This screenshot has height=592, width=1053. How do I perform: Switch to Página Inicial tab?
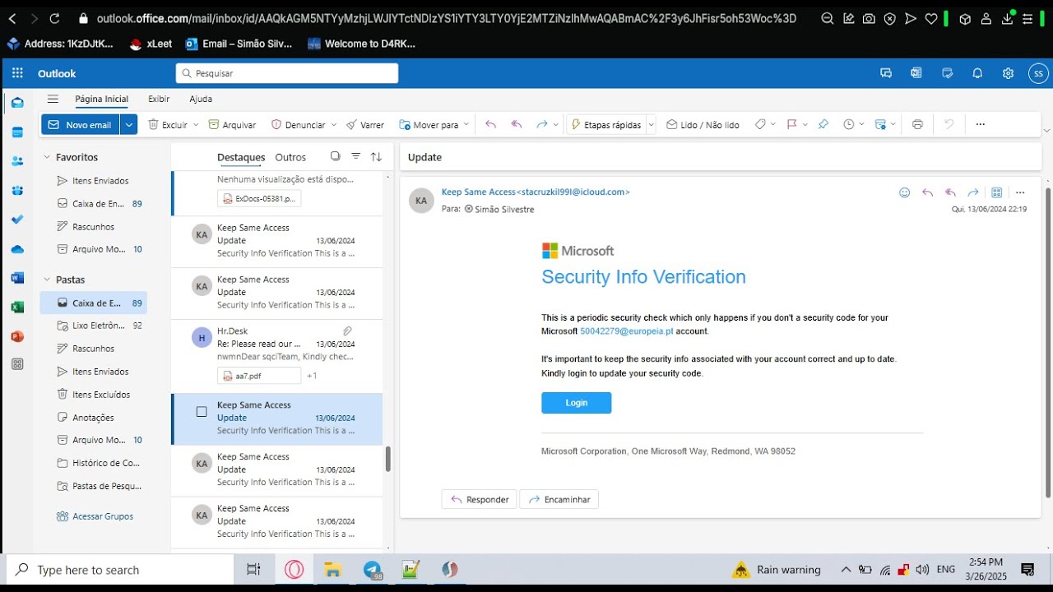click(102, 99)
